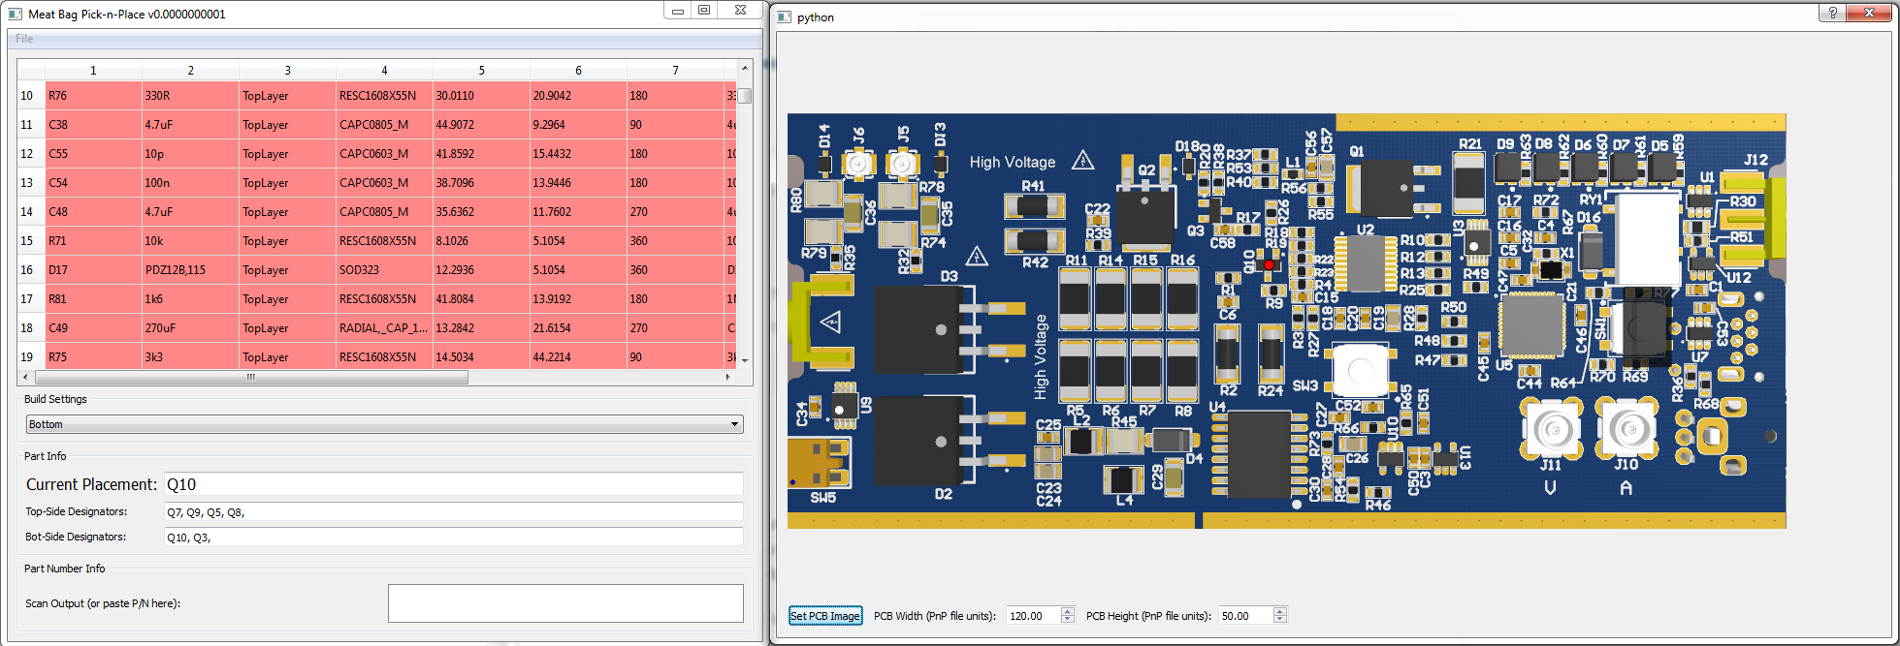
Task: Click the 44.2214 coordinate cell
Action: point(578,356)
